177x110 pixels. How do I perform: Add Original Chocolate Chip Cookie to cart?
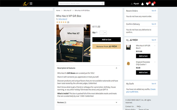(143, 73)
